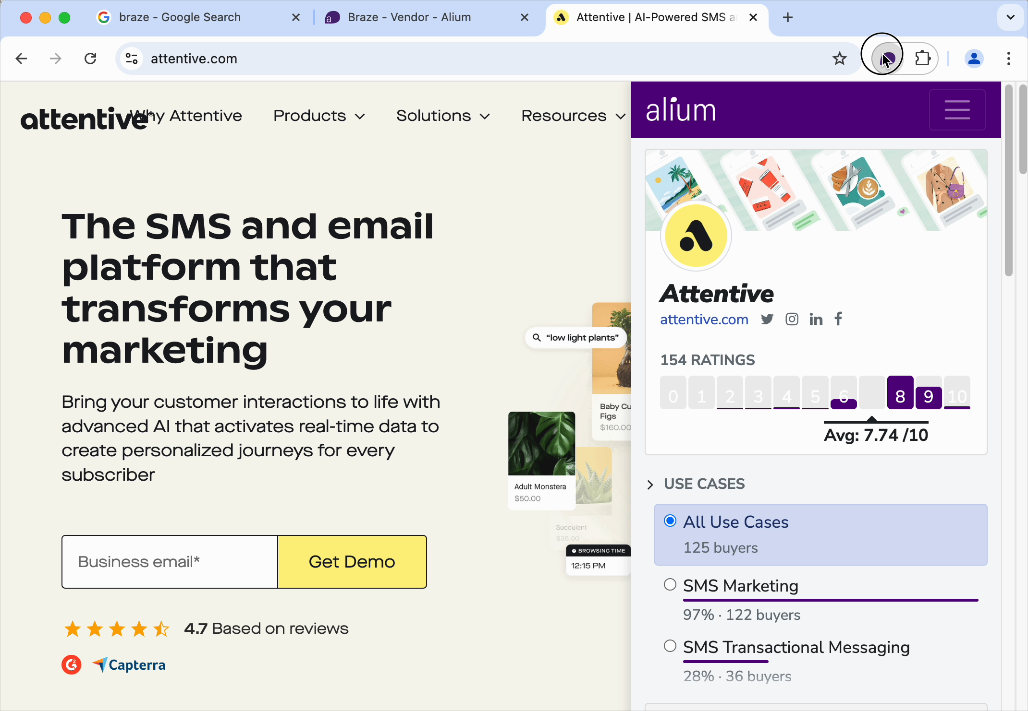
Task: Close the braze Google Search tab
Action: [296, 17]
